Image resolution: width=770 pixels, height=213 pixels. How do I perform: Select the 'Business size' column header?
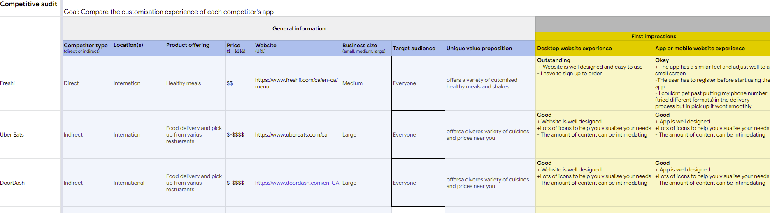point(366,48)
